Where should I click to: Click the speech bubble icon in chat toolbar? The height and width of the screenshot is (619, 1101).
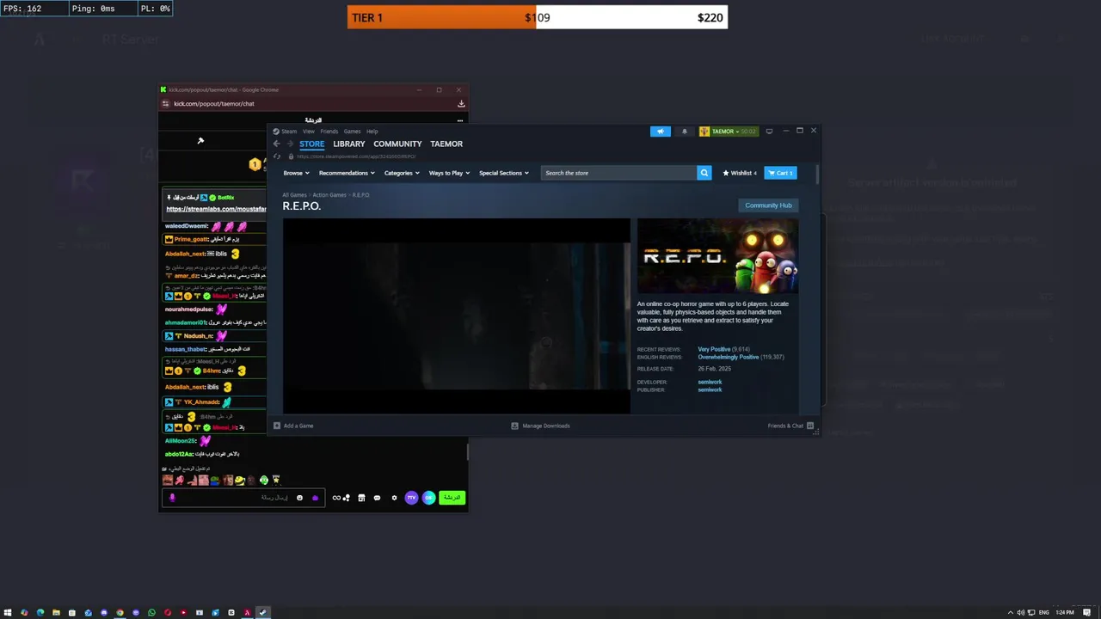[x=377, y=498]
